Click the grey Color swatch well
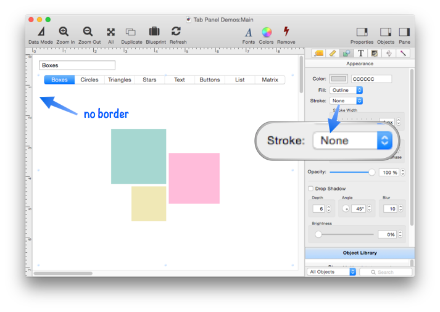Screen dimensions: 440x312 (x=339, y=79)
